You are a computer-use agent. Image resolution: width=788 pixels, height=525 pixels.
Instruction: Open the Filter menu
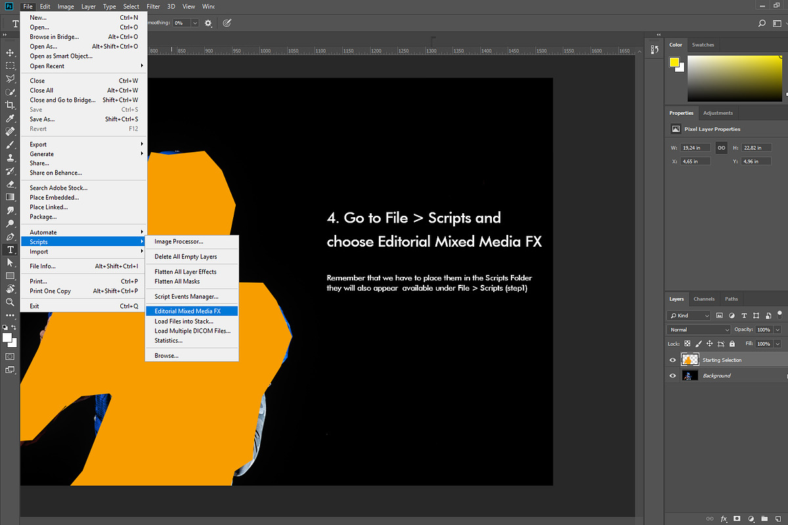pos(153,6)
